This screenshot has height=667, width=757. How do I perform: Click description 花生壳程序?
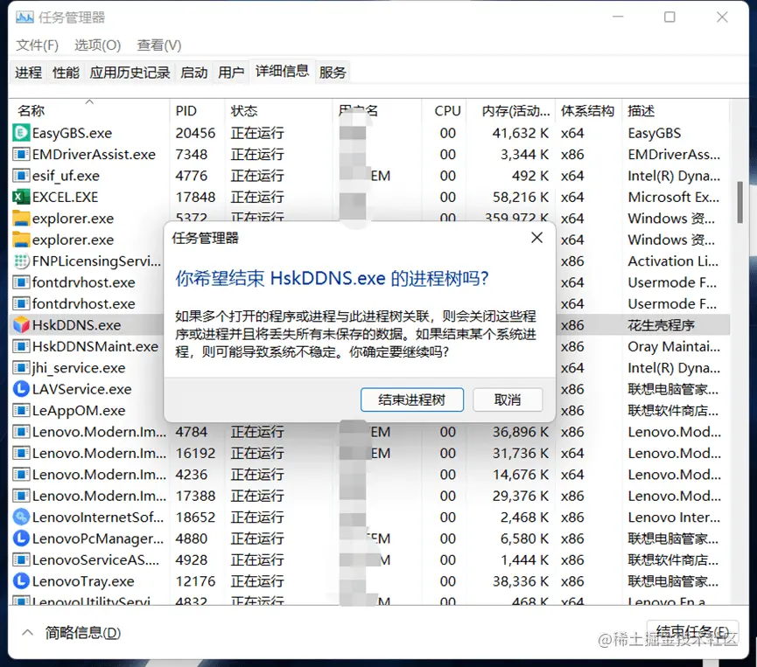pos(661,325)
